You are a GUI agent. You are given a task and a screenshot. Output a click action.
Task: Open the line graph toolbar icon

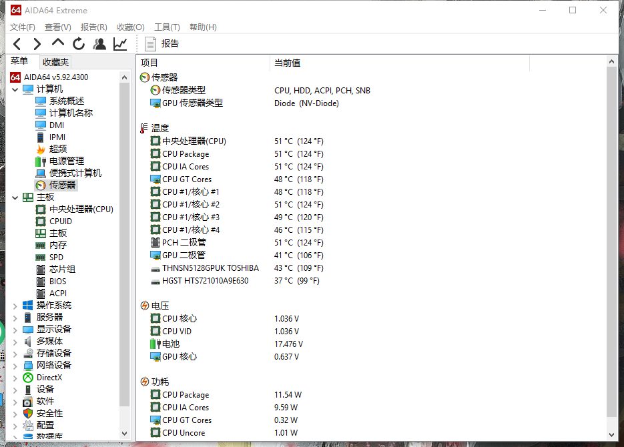[120, 44]
